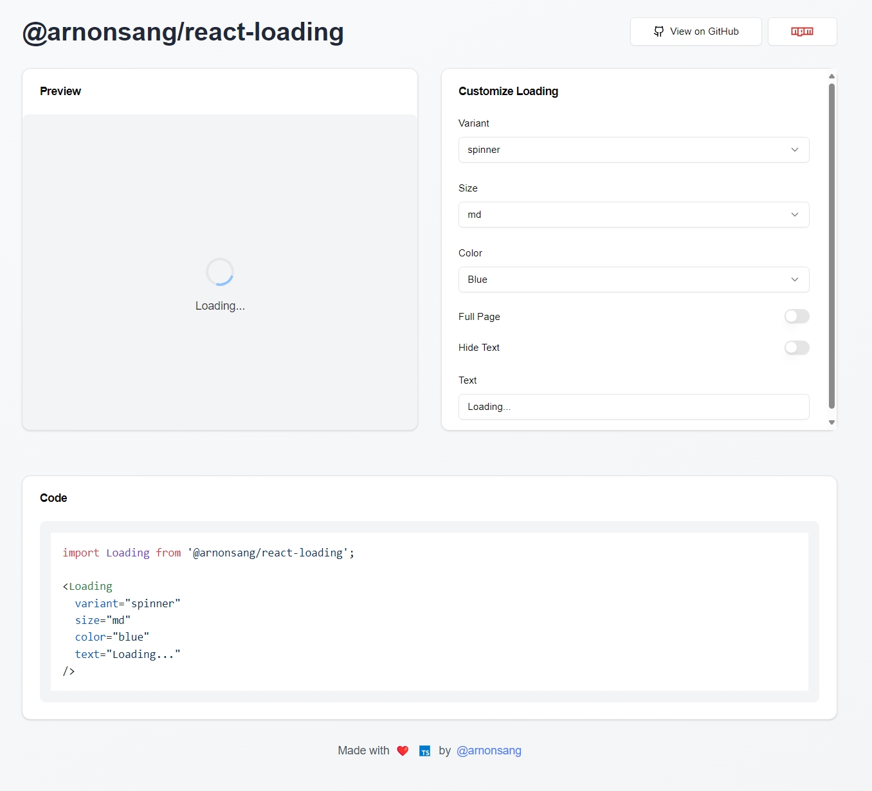Click the @arnonsang/react-loading page title
This screenshot has width=872, height=791.
tap(183, 32)
